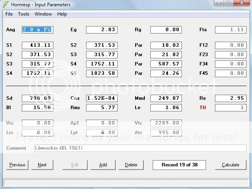The height and width of the screenshot is (189, 252).
Task: Click the Ang label
Action: pos(11,30)
